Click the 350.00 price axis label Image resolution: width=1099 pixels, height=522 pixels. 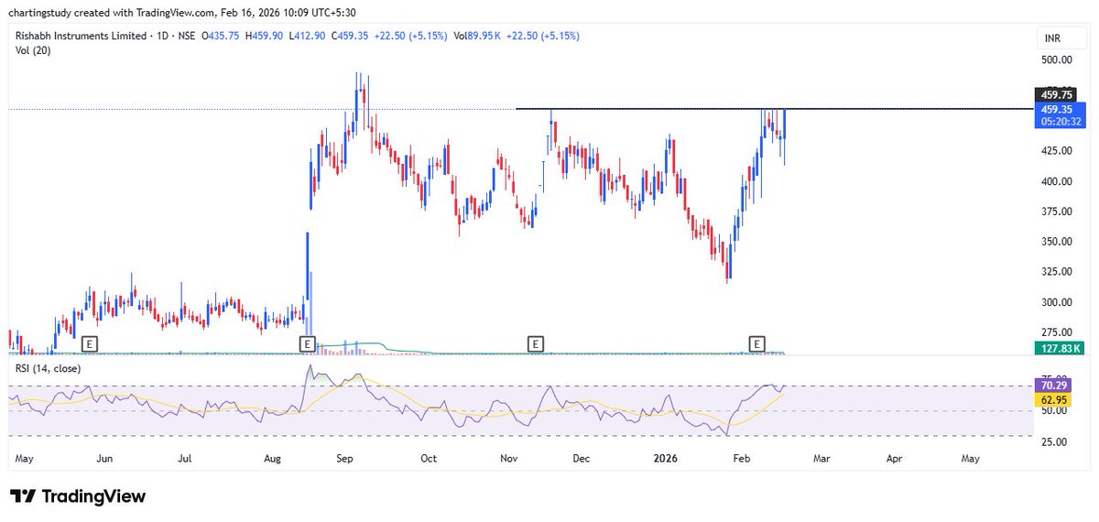(1057, 242)
